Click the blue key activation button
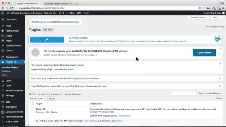 (x=47, y=40)
